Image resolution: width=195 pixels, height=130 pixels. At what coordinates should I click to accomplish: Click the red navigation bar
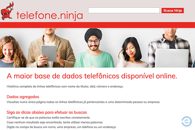coord(97,25)
